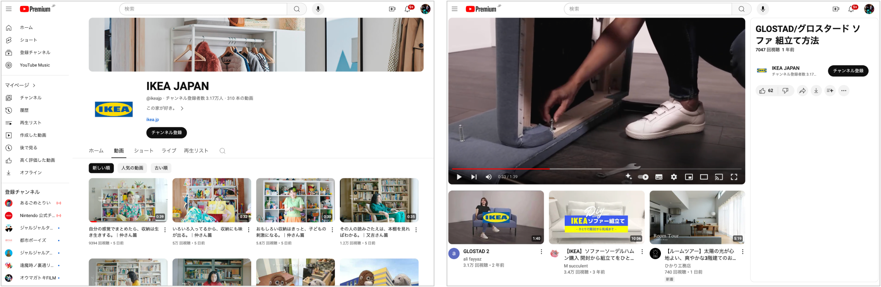Enable miniplayer mode

coord(689,177)
